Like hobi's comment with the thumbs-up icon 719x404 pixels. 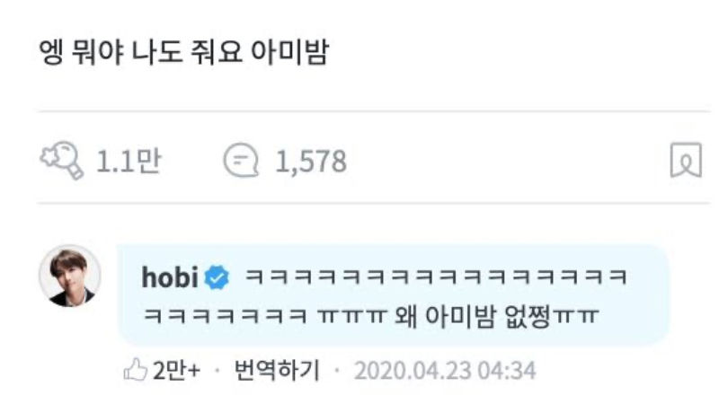pyautogui.click(x=136, y=370)
